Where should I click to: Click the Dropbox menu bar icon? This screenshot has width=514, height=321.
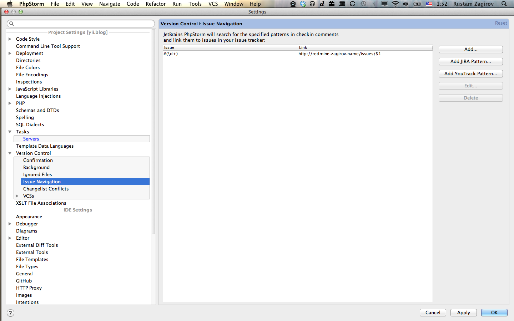303,4
